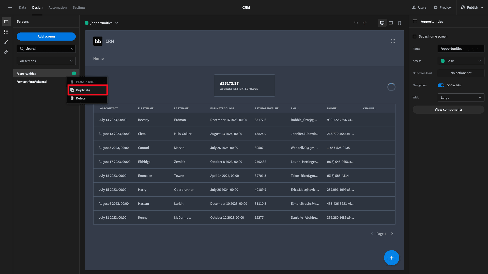
Task: Open the Navigation link sidebar icon
Action: pyautogui.click(x=6, y=52)
